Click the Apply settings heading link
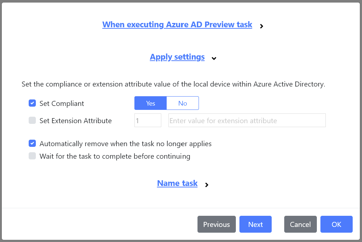 (x=177, y=57)
